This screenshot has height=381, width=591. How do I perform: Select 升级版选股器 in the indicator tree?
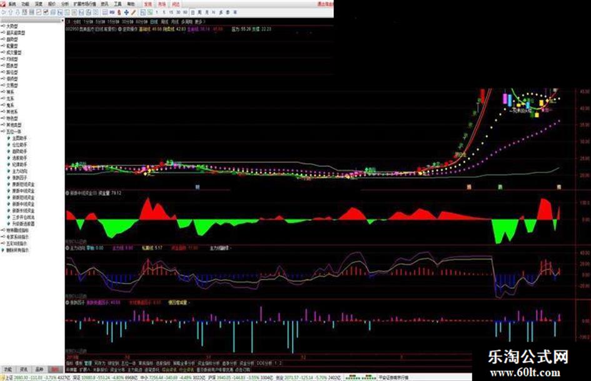pyautogui.click(x=23, y=224)
